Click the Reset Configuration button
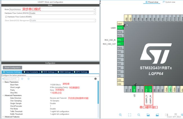This screenshot has height=119, width=183. 12,68
